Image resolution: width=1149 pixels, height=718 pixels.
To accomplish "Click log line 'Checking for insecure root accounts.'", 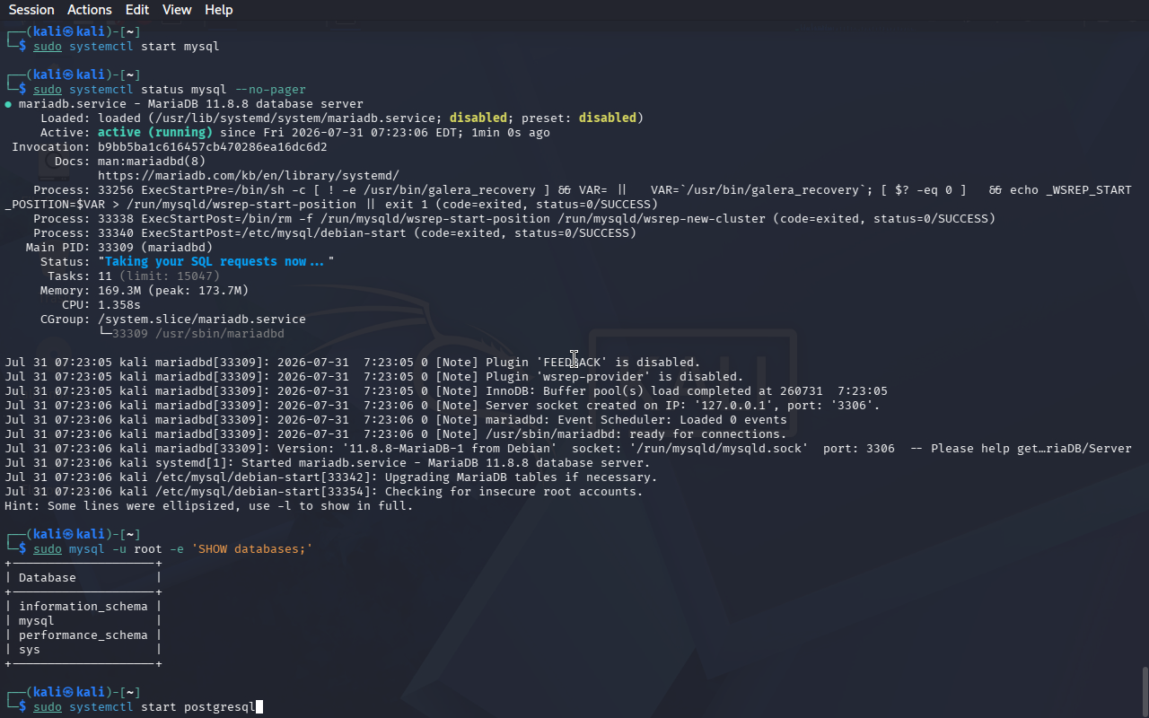I will (323, 491).
